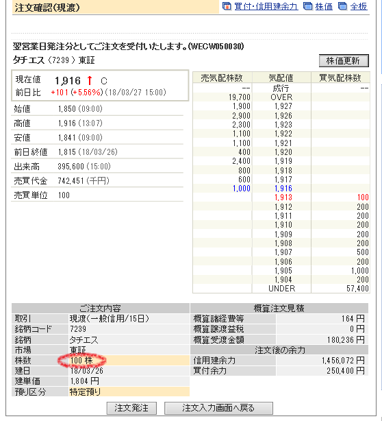
Task: Click trading value 742,451 (千円)
Action: 84,181
